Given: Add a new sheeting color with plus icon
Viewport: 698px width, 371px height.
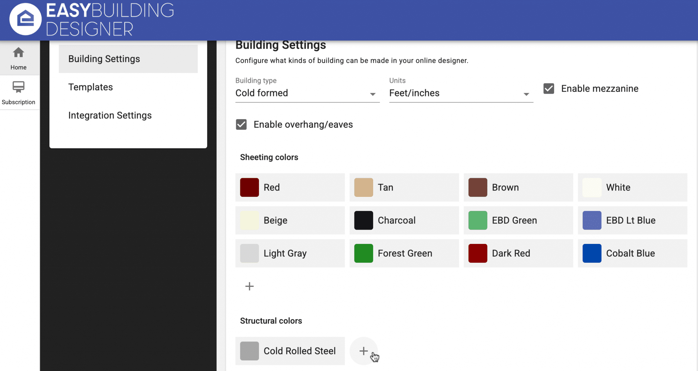Looking at the screenshot, I should (249, 286).
